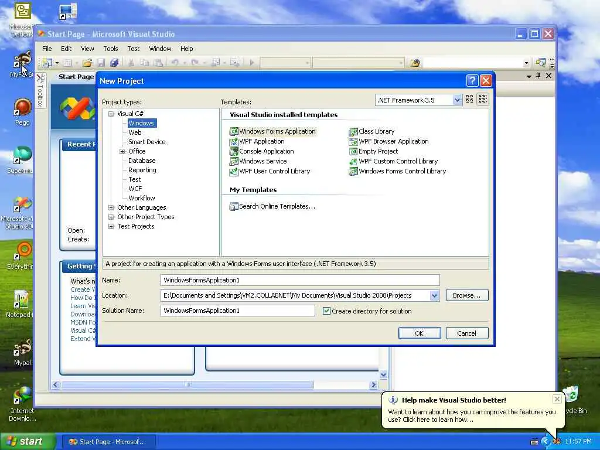Select the Windows project type

pyautogui.click(x=141, y=123)
